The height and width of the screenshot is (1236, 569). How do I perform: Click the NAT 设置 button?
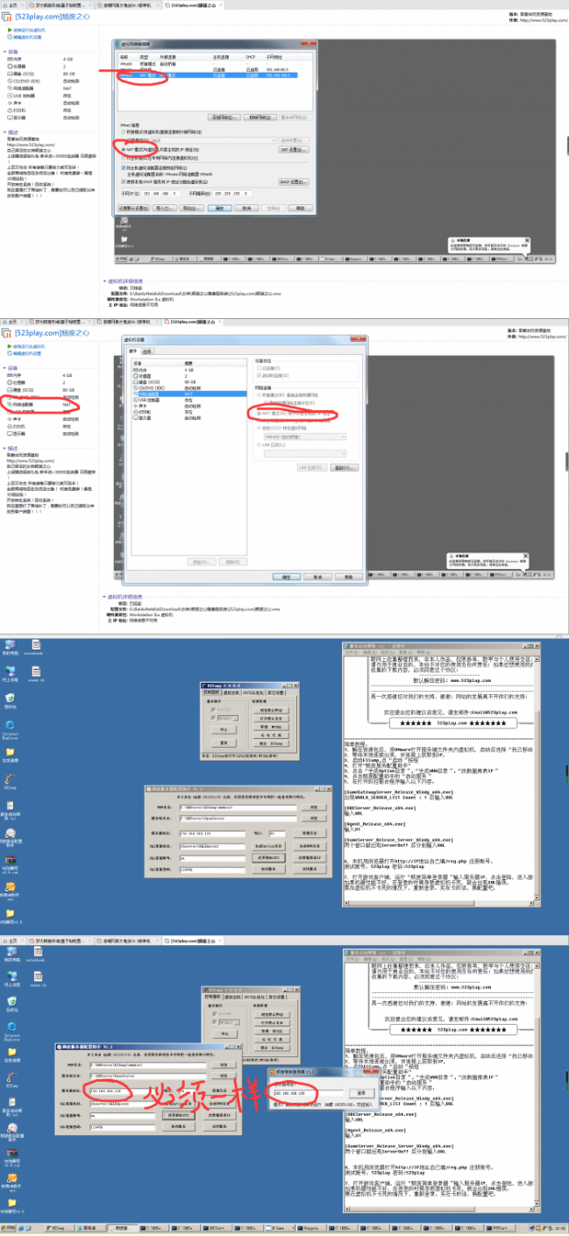click(293, 150)
